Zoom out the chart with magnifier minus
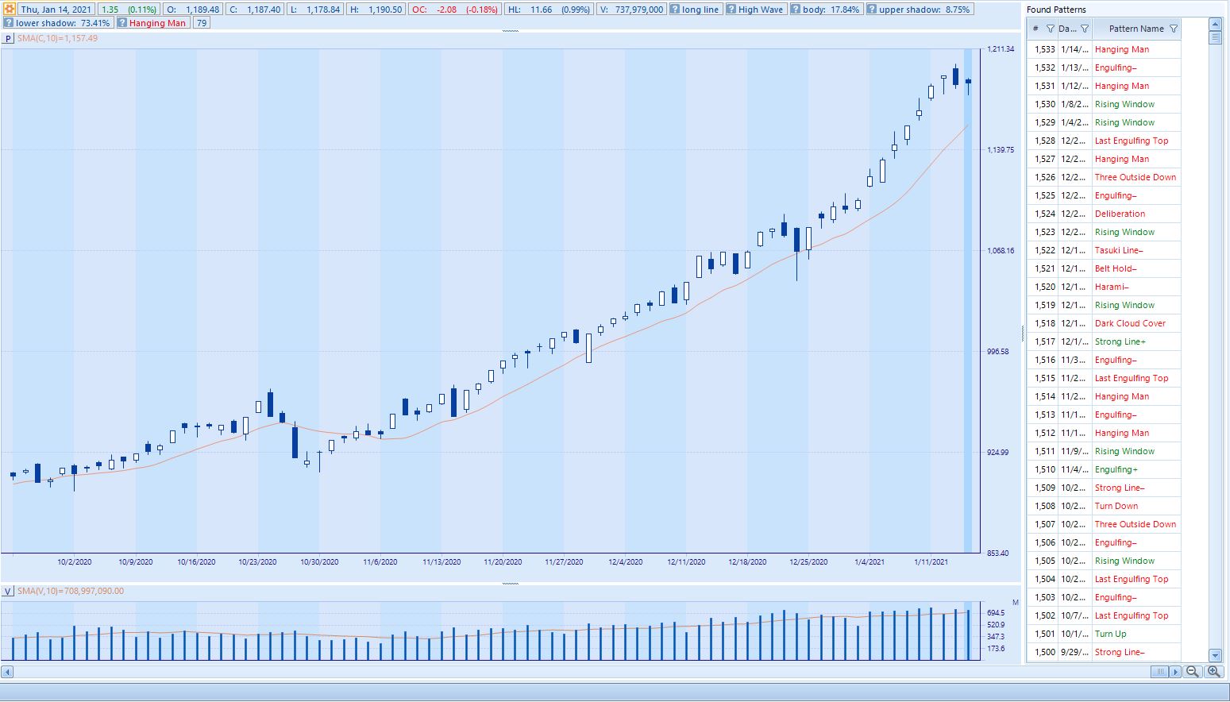This screenshot has width=1230, height=702. click(x=1192, y=672)
